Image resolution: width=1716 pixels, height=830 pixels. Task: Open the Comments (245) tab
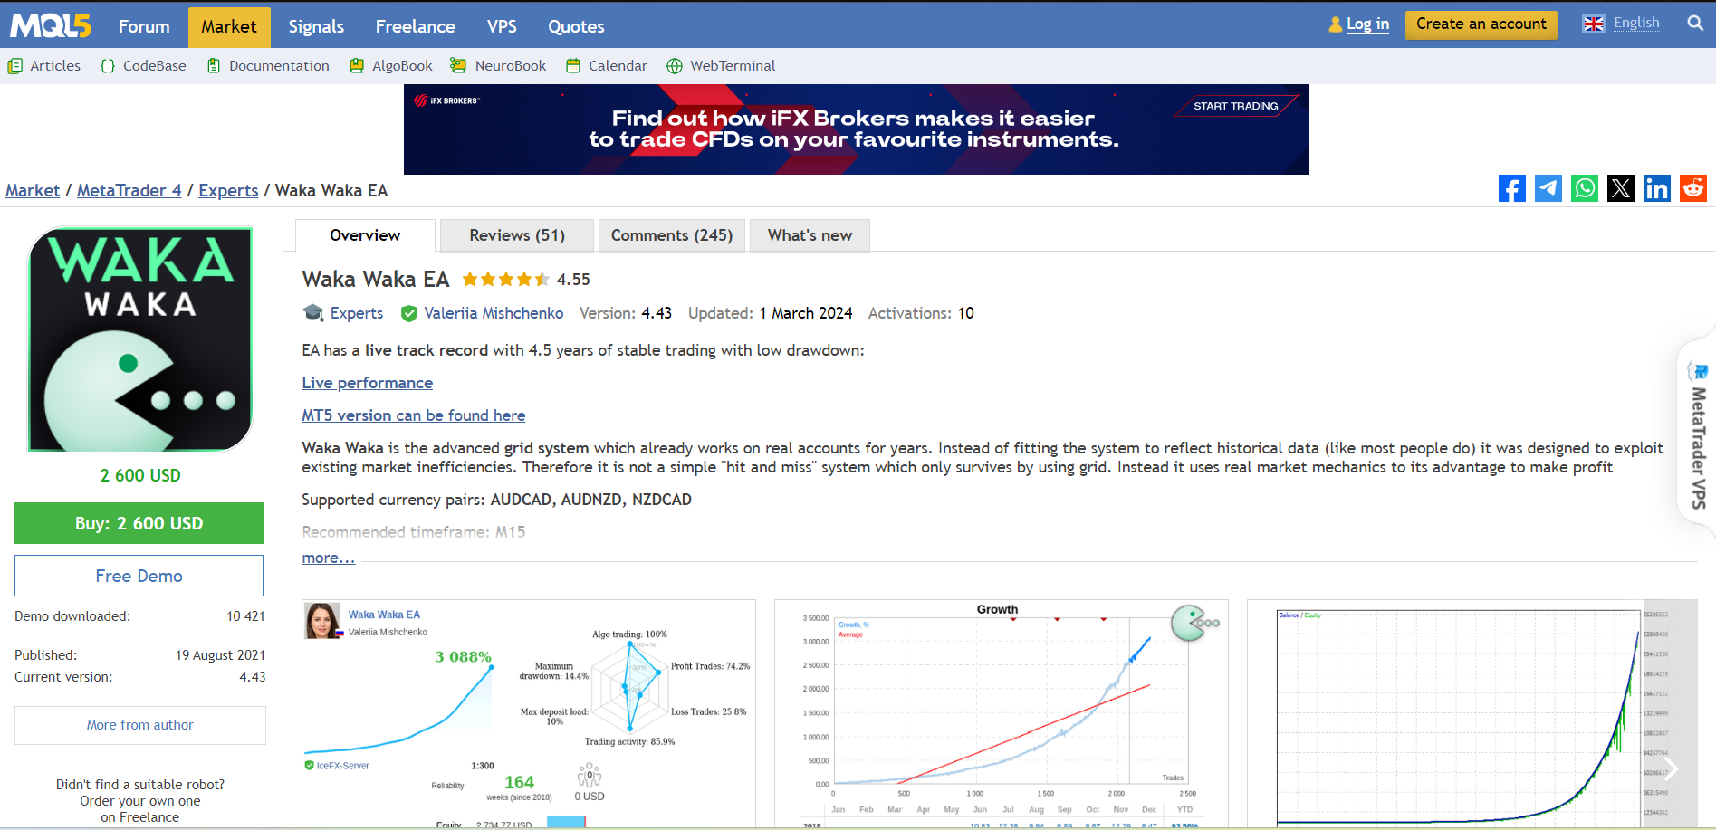(671, 235)
